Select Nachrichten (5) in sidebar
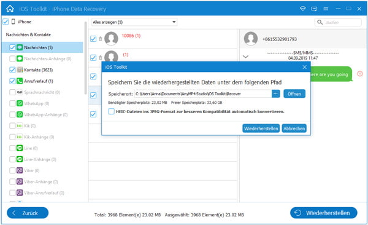 point(42,47)
